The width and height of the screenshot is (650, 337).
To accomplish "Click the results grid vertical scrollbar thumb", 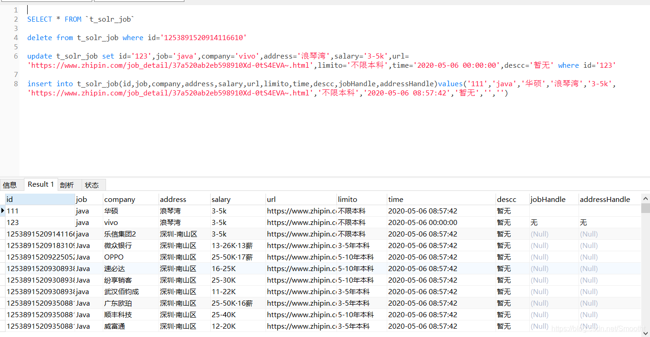I will (x=645, y=208).
